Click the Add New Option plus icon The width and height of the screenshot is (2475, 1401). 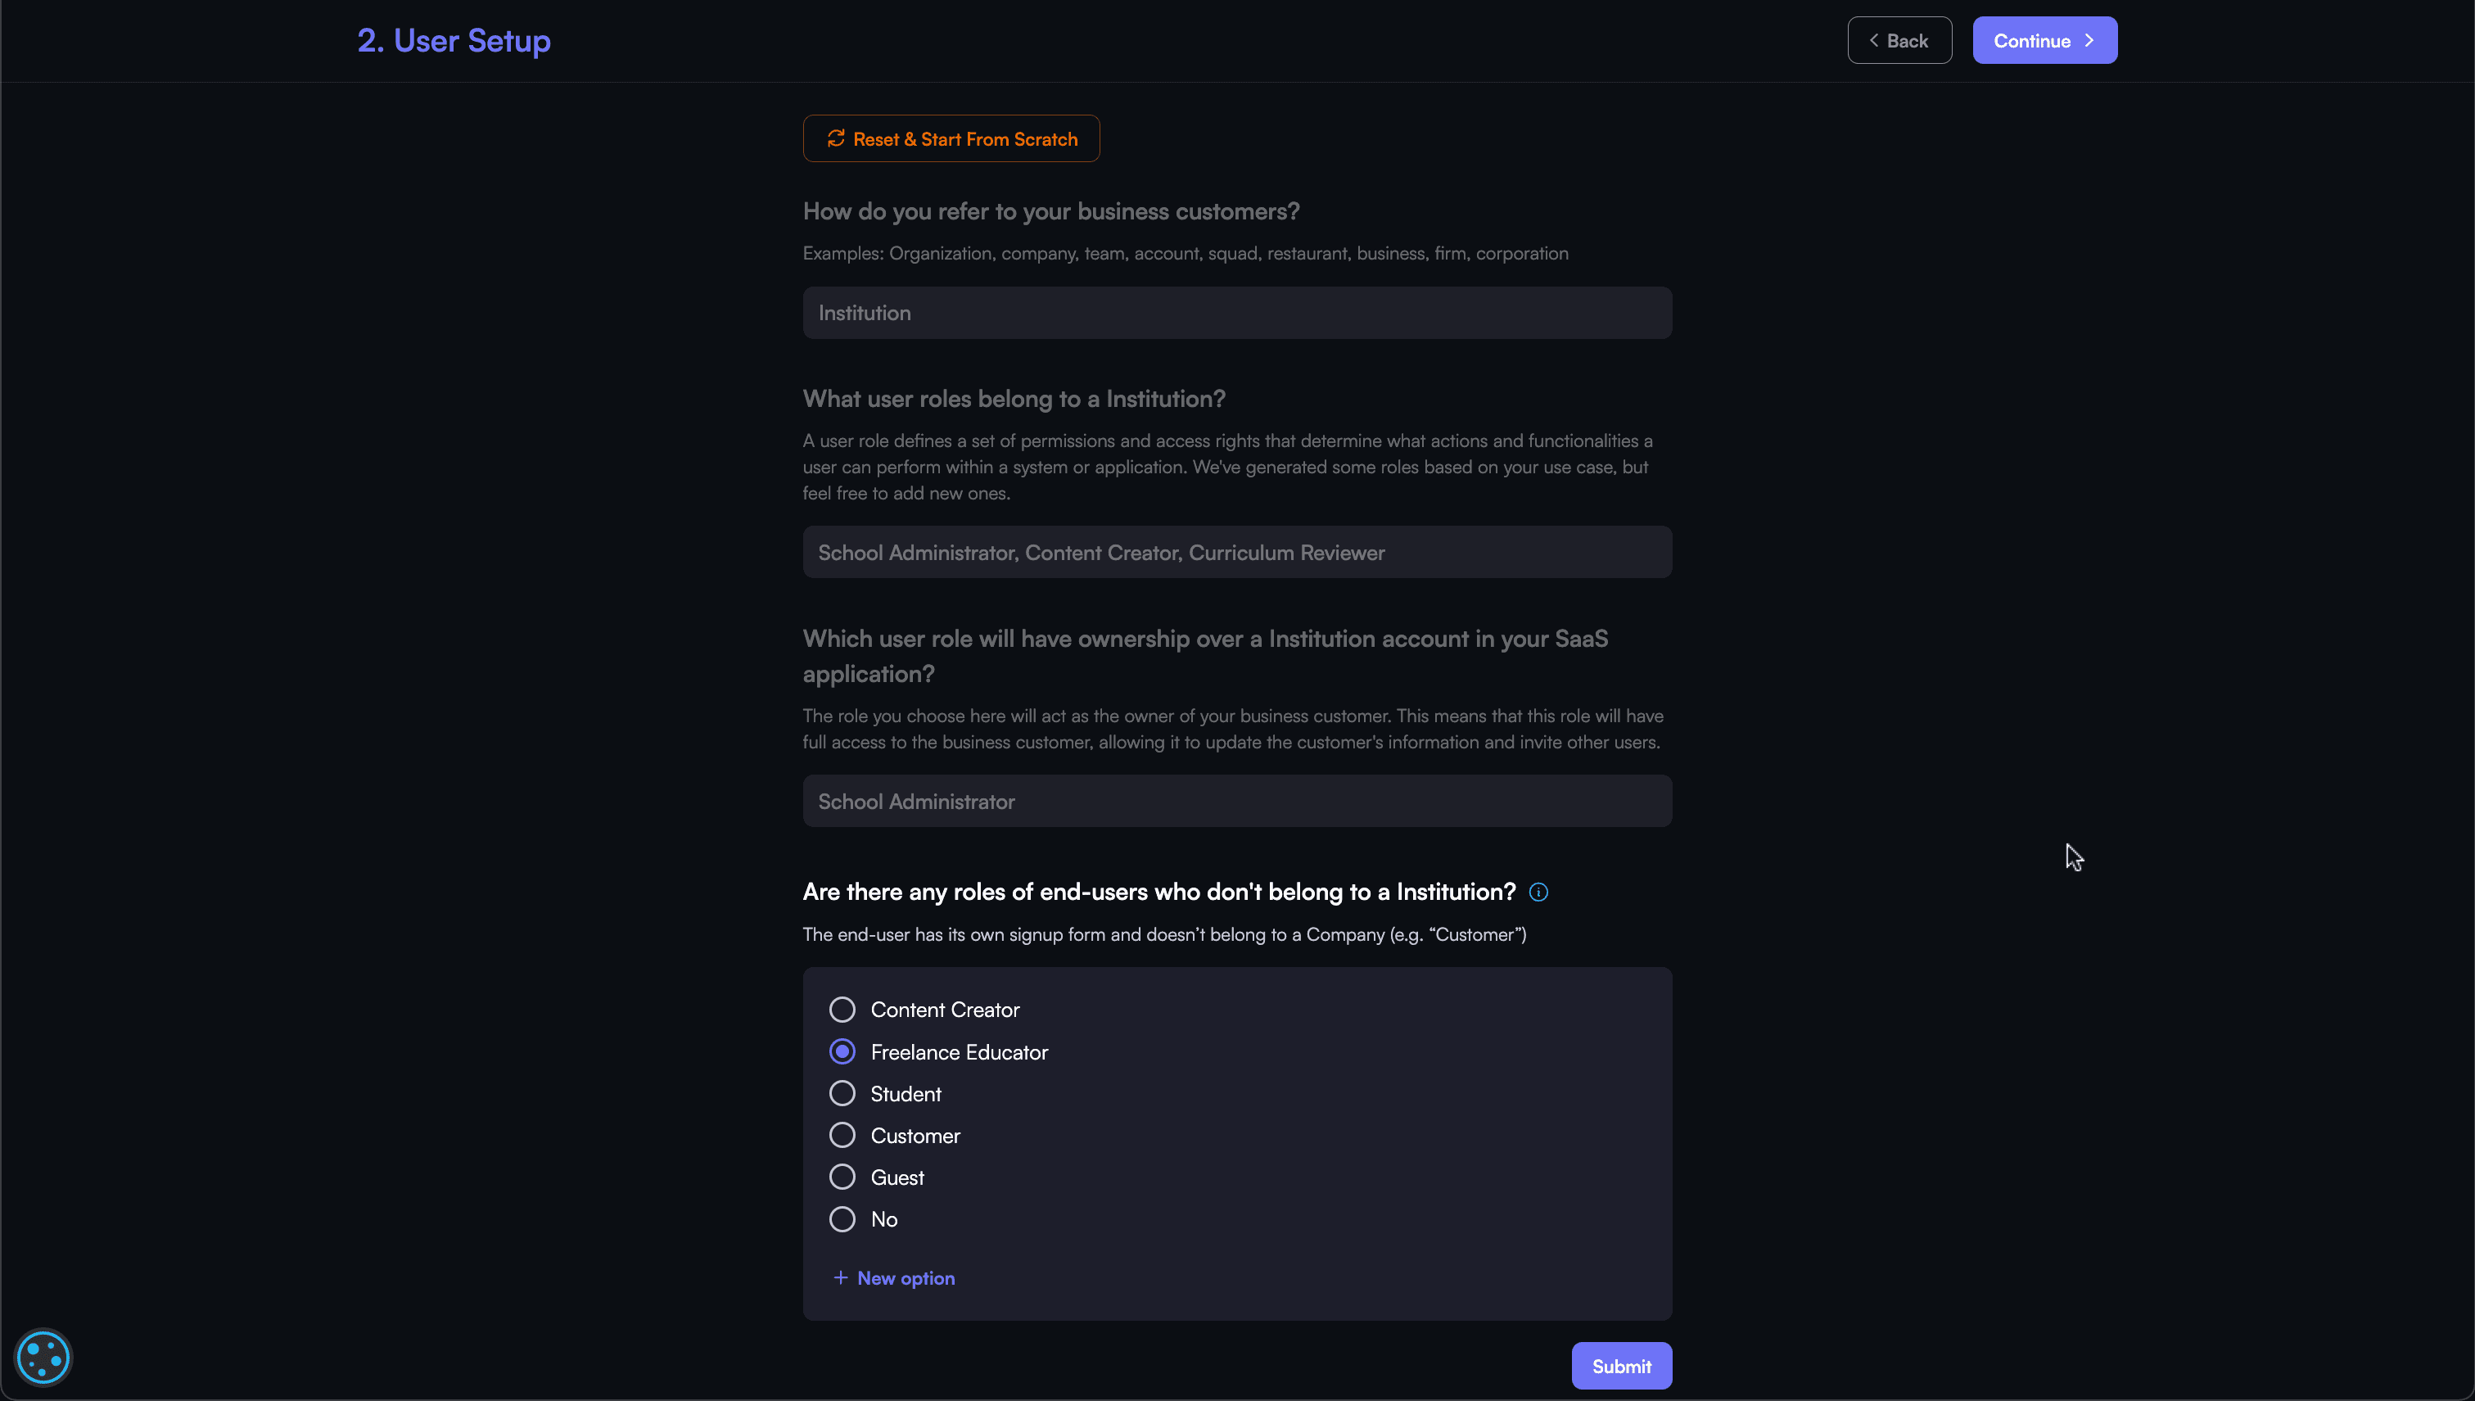click(840, 1277)
